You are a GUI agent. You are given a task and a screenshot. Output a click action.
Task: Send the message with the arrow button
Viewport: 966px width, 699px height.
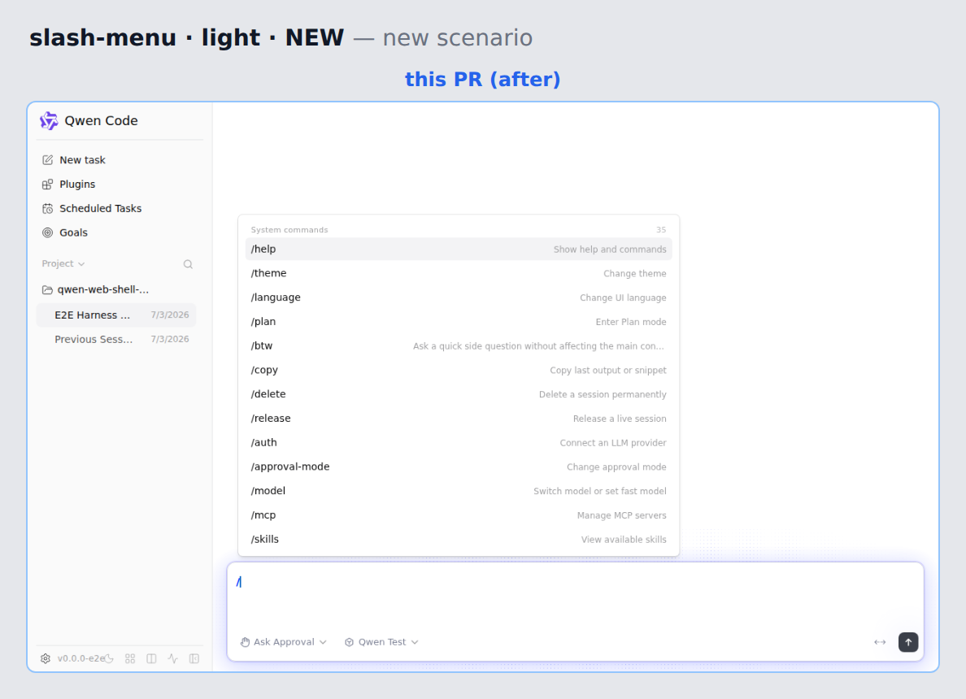coord(908,642)
